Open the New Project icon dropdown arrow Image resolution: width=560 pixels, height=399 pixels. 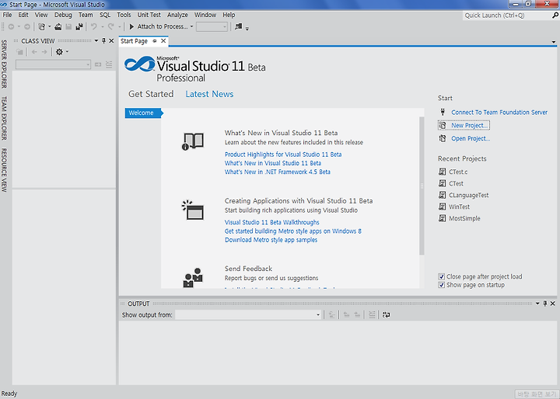pos(49,26)
